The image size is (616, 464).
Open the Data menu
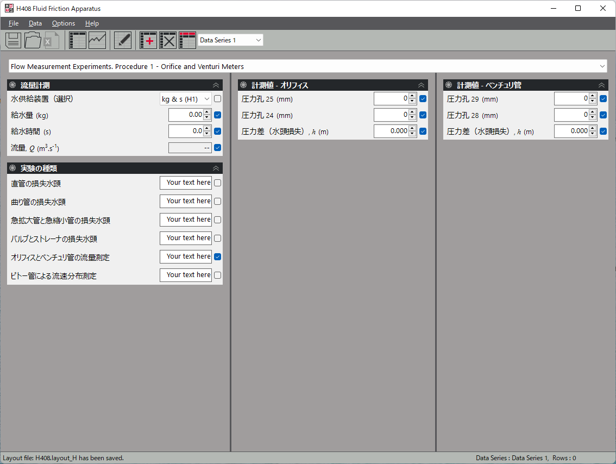(35, 23)
